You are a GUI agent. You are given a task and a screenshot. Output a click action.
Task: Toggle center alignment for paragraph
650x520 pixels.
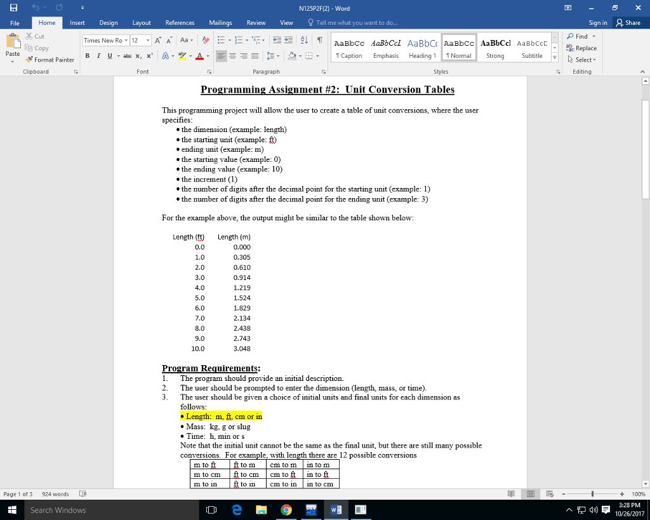click(x=232, y=56)
